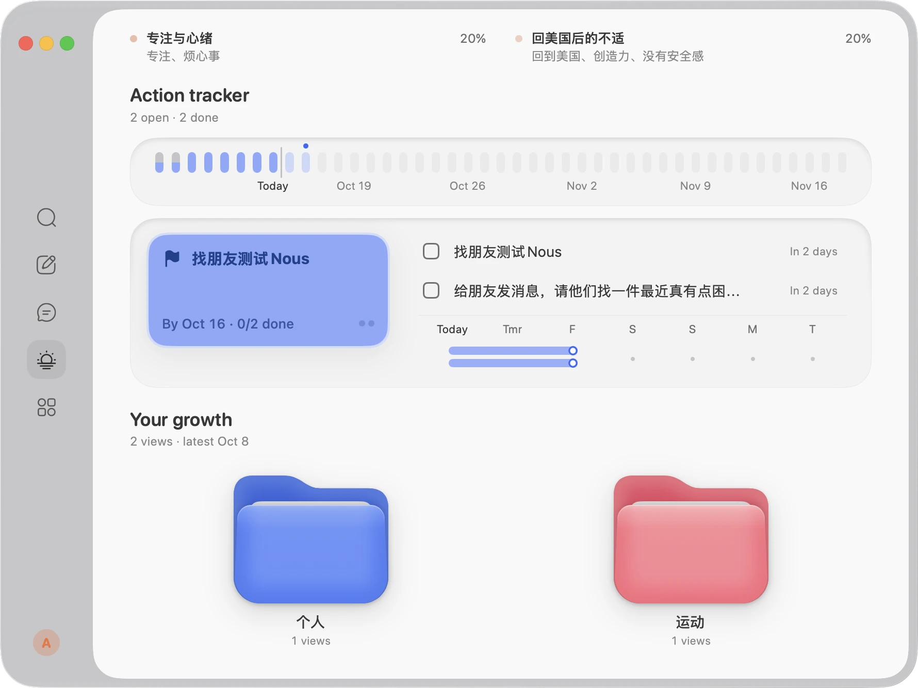The image size is (918, 688).
Task: Select the insights lightbulb icon in sidebar
Action: pyautogui.click(x=46, y=359)
